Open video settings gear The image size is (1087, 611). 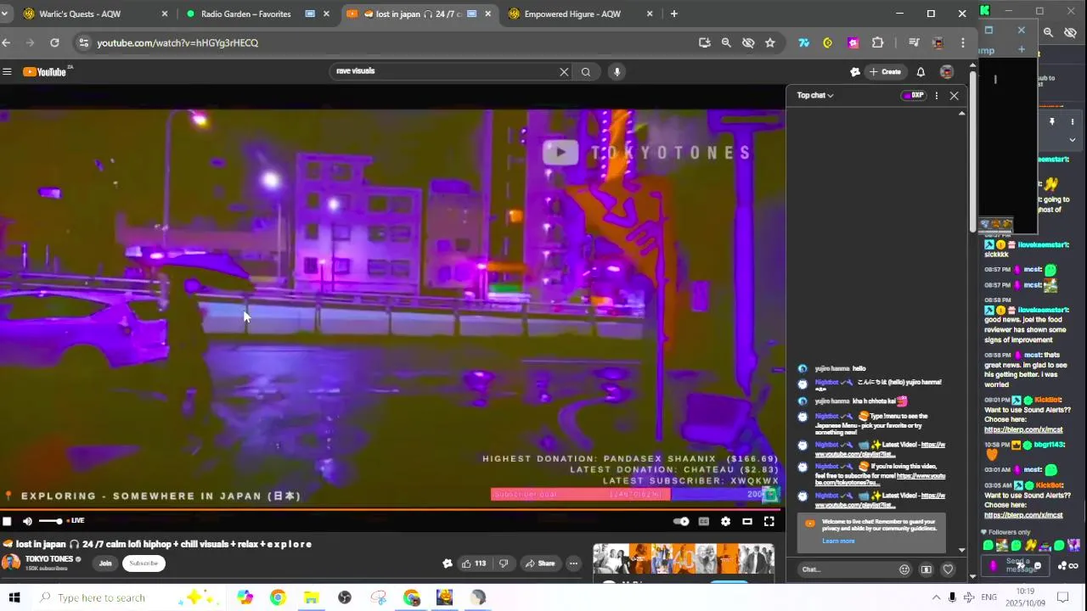point(725,521)
